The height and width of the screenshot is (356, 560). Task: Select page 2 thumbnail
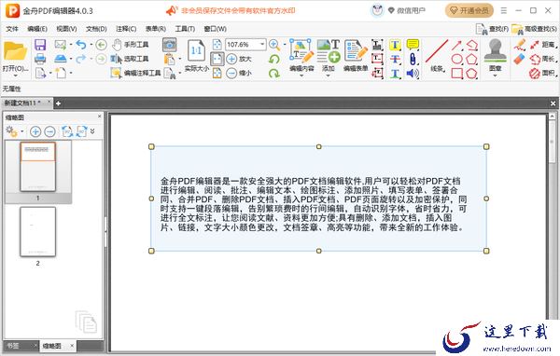click(38, 232)
